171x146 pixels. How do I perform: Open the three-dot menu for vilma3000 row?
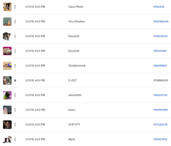[15, 95]
